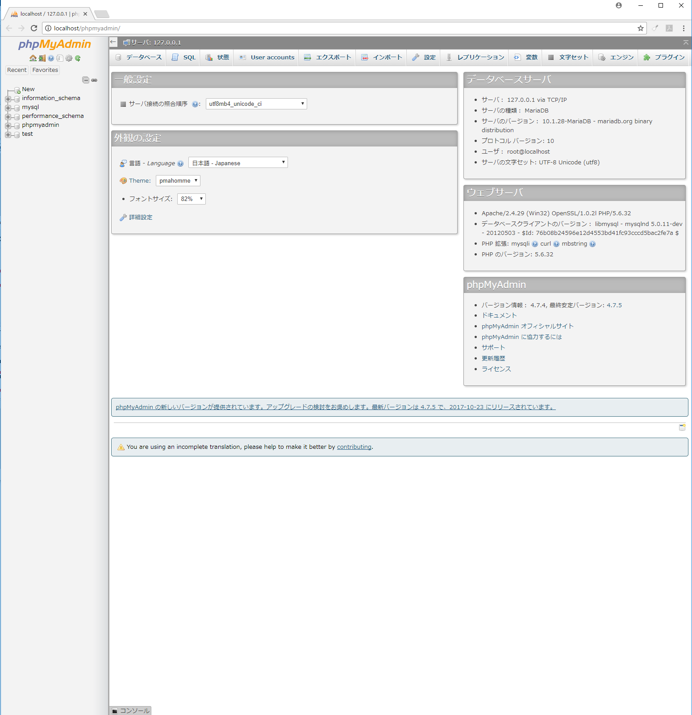Open the サポート link
The image size is (692, 715).
pyautogui.click(x=493, y=347)
